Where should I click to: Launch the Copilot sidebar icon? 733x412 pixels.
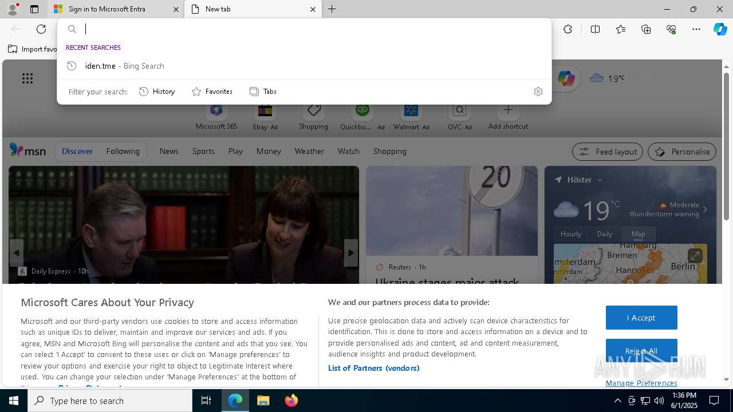(720, 29)
